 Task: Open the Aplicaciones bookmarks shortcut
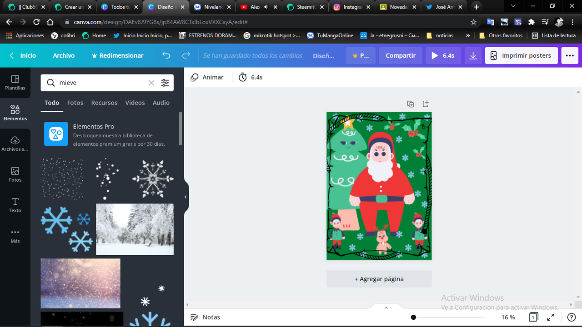(25, 35)
